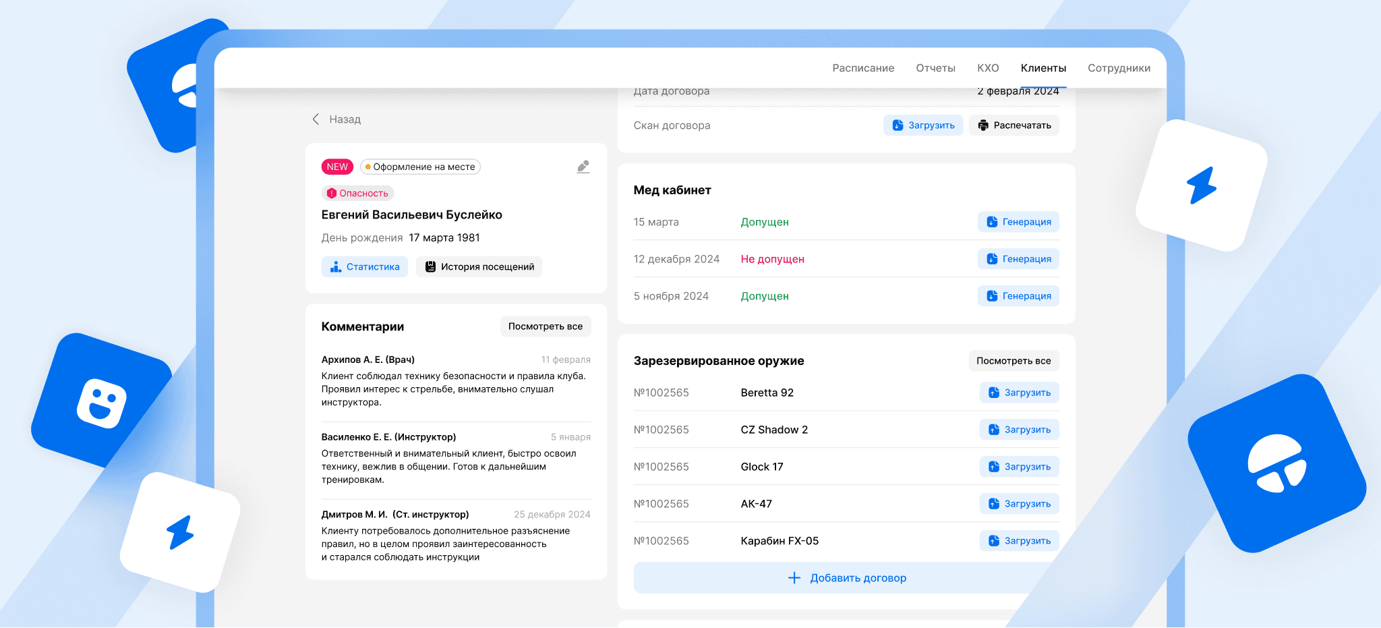The width and height of the screenshot is (1381, 628).
Task: Open История посещений
Action: (479, 267)
